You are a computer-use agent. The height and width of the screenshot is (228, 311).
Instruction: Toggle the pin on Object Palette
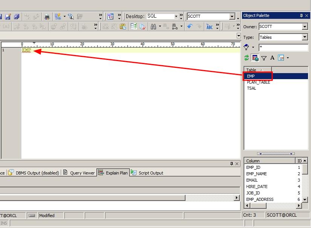tap(301, 15)
